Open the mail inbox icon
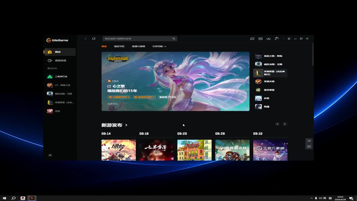The image size is (357, 201). click(x=260, y=39)
